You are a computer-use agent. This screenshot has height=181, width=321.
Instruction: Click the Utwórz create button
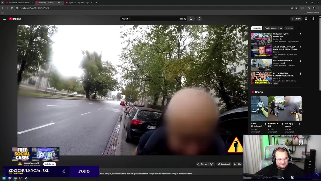coord(296,19)
